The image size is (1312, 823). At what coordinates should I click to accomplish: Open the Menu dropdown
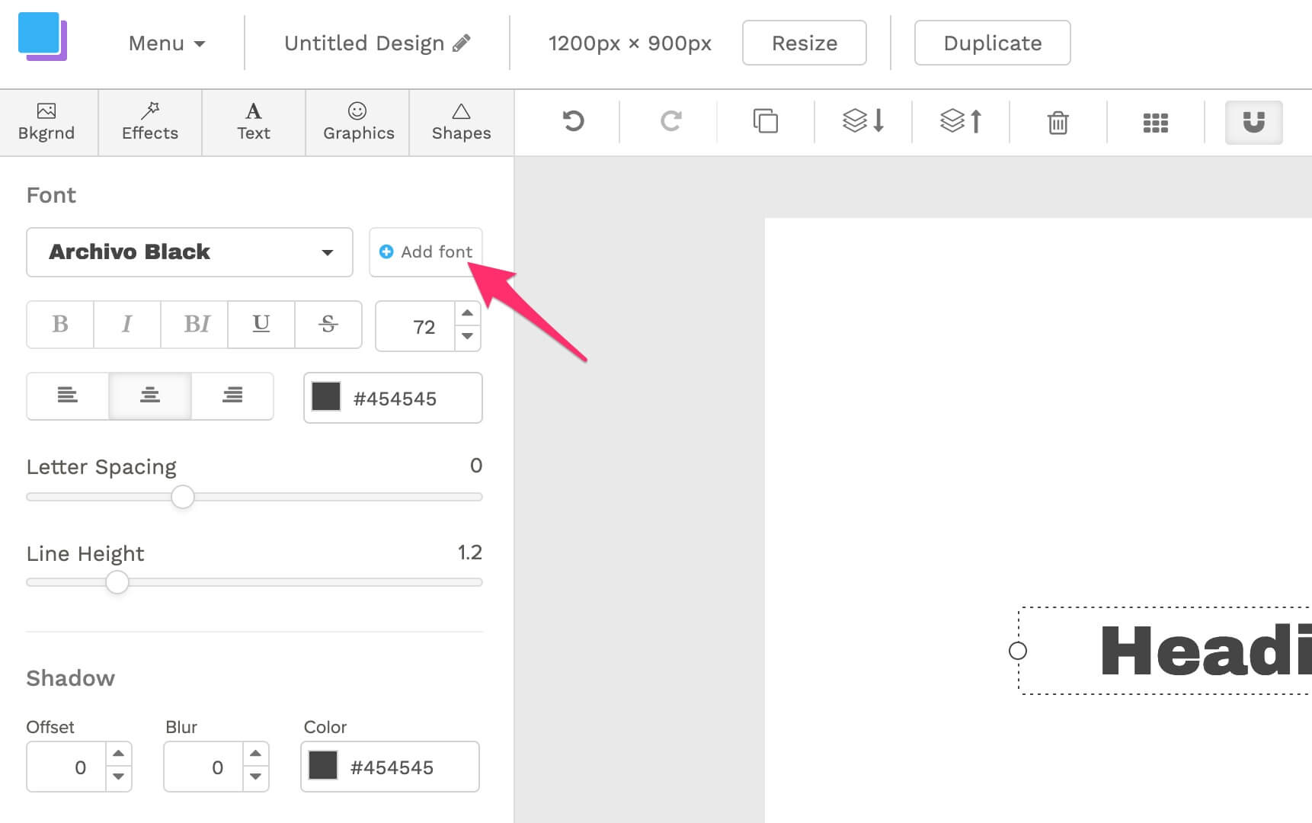(166, 43)
